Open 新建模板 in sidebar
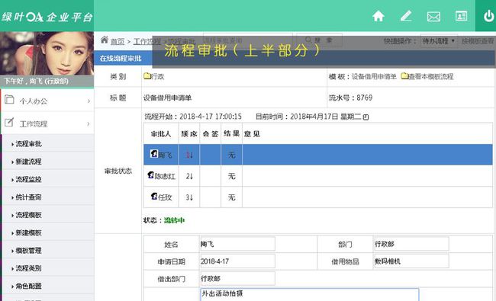 pos(28,232)
